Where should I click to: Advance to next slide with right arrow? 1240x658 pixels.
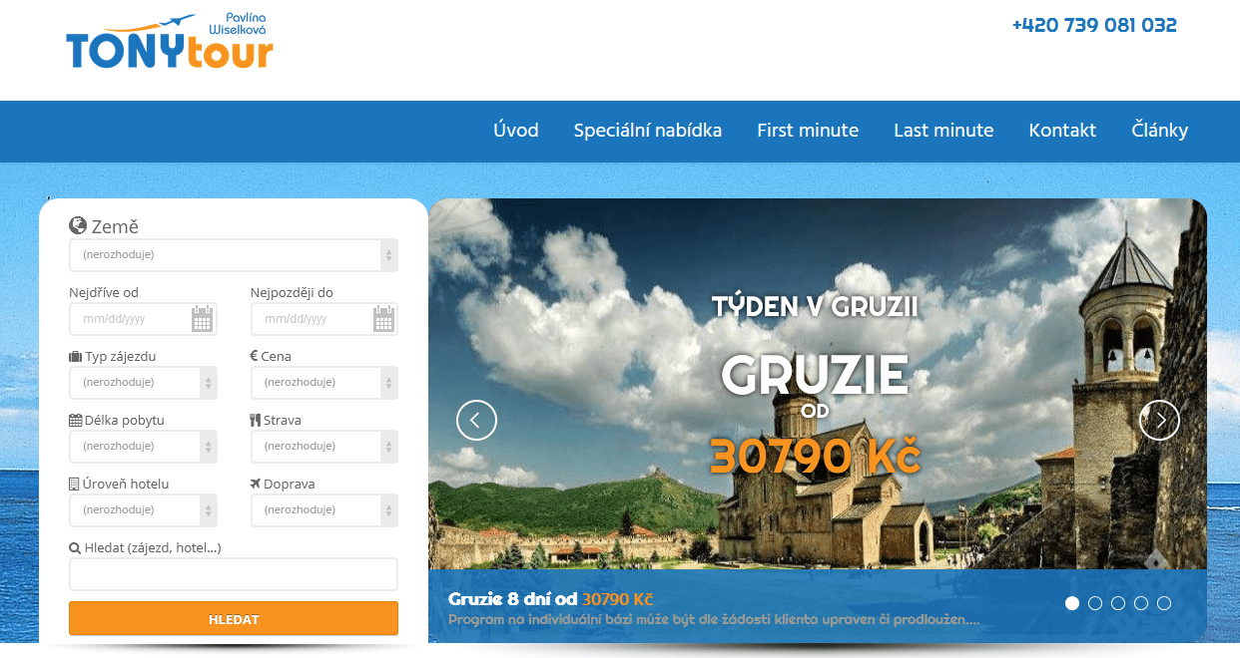tap(1159, 420)
